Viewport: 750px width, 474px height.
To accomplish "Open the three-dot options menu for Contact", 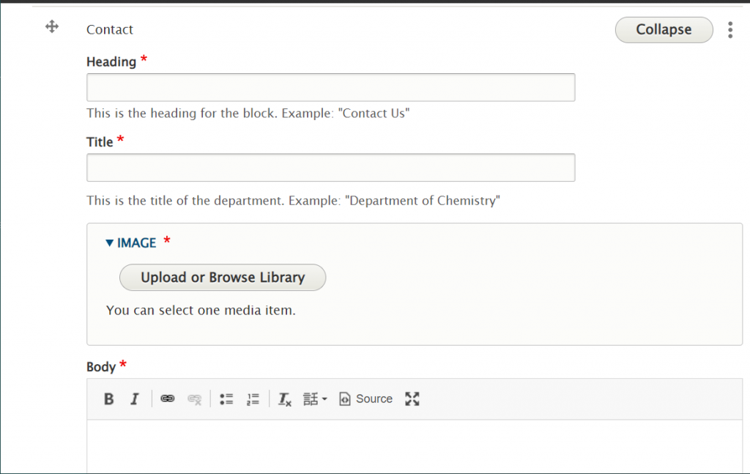I will pos(730,30).
